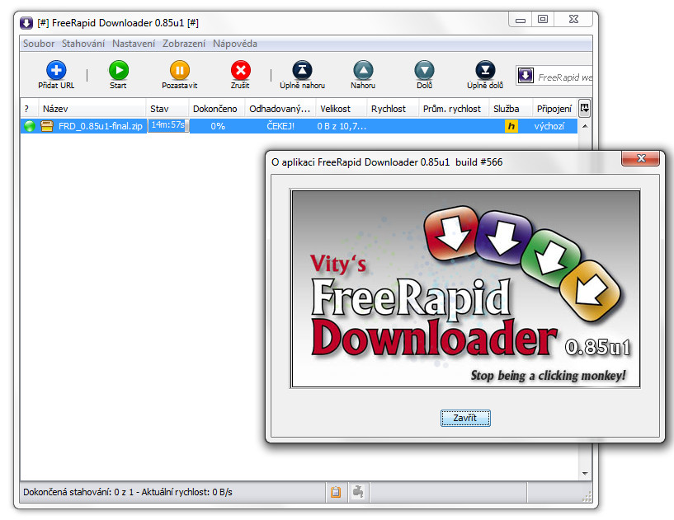Image resolution: width=674 pixels, height=520 pixels.
Task: Toggle the faucet icon in the status bar
Action: (x=358, y=491)
